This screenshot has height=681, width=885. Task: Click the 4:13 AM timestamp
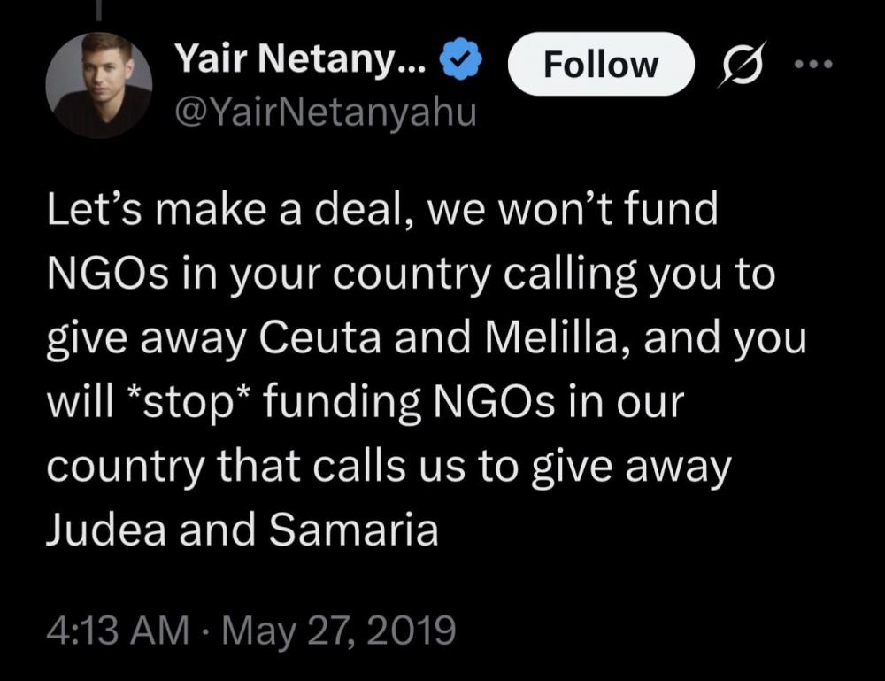(x=118, y=630)
